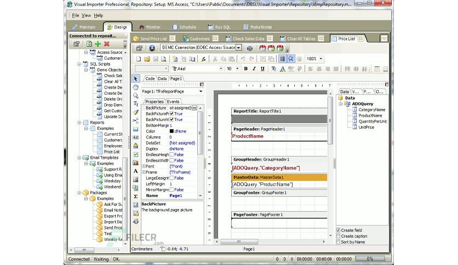Toggle the MirrorMargins False checkbox
The height and width of the screenshot is (265, 458).
point(172,189)
